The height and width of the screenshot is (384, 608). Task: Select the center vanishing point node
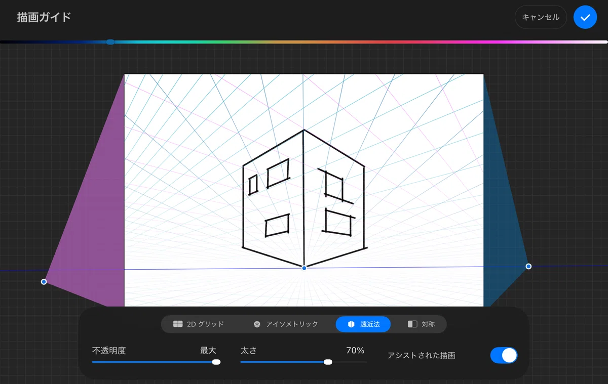(304, 268)
